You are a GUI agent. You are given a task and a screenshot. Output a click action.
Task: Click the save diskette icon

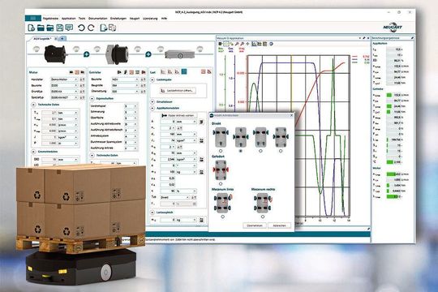pos(60,28)
